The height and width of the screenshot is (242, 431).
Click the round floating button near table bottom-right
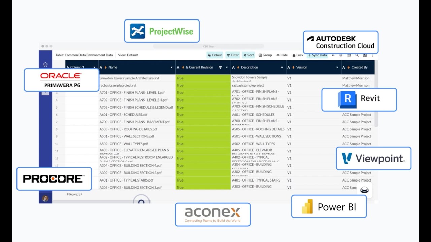364,190
